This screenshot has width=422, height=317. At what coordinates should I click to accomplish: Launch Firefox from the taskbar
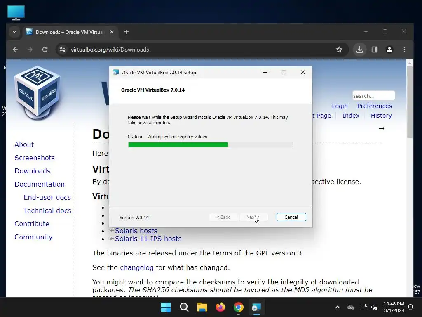pos(220,307)
